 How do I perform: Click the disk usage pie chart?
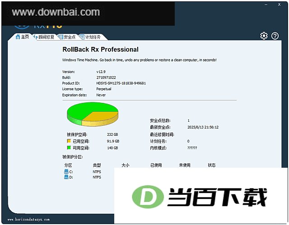click(x=93, y=114)
